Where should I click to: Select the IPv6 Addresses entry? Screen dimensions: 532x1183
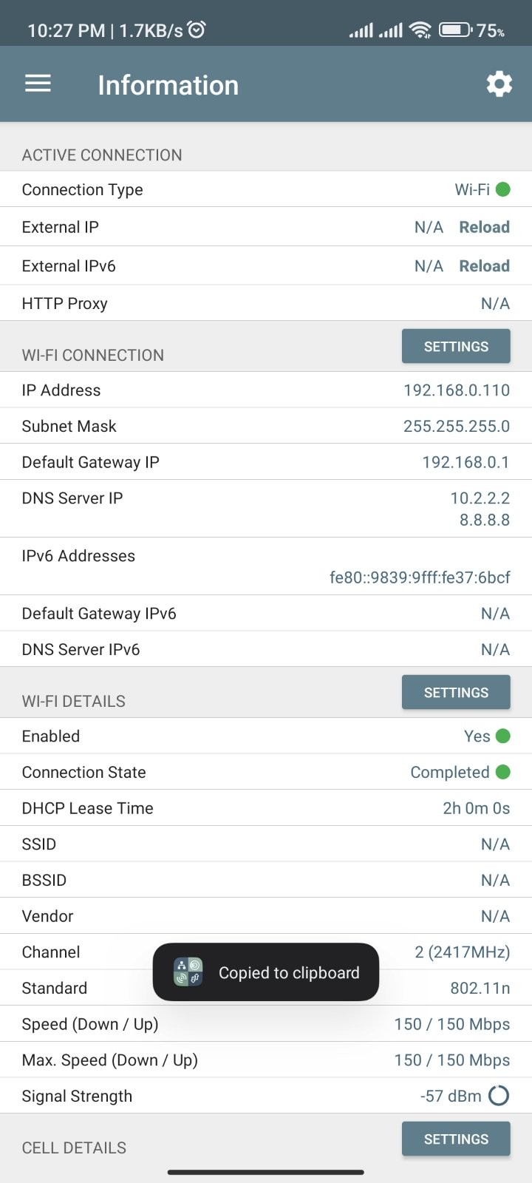pos(266,566)
